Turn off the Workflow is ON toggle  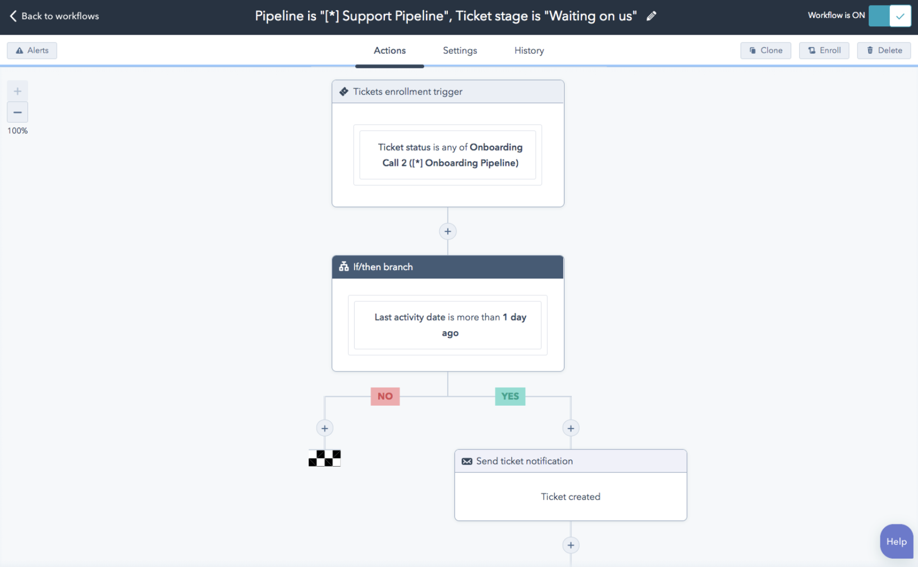tap(889, 16)
